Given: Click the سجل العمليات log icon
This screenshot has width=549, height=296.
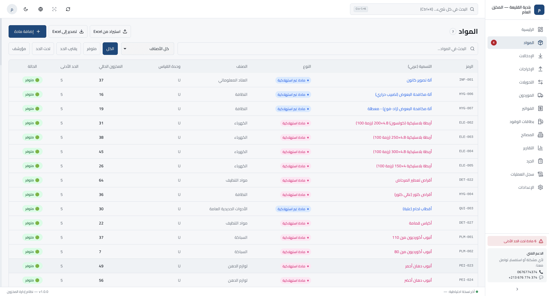Looking at the screenshot, I should [x=540, y=174].
